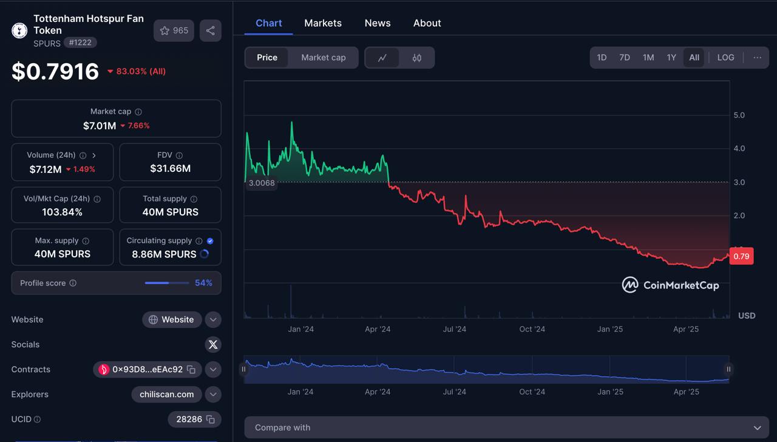Open the News tab
Image resolution: width=777 pixels, height=442 pixels.
(378, 23)
